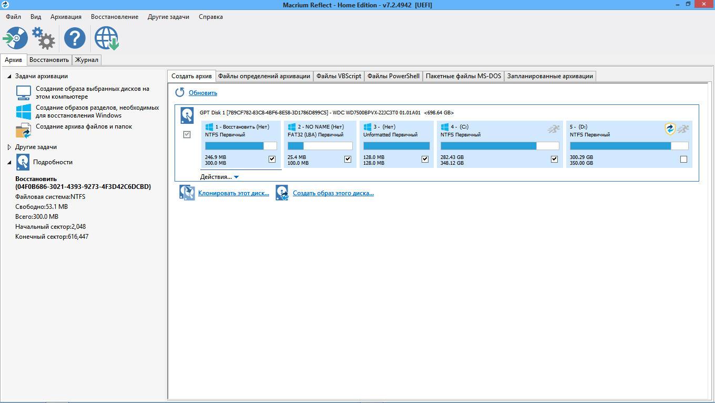Switch to the Журнал tab

[87, 60]
